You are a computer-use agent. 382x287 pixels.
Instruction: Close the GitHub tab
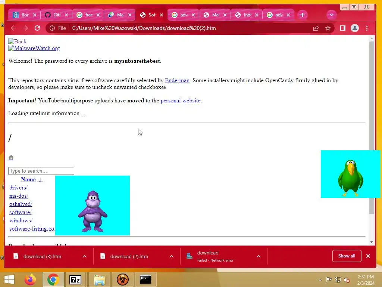(66, 15)
